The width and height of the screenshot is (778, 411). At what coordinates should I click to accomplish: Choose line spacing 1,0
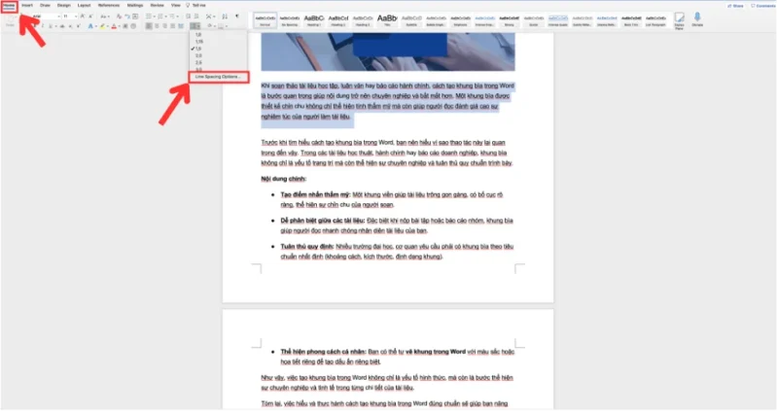pos(198,35)
